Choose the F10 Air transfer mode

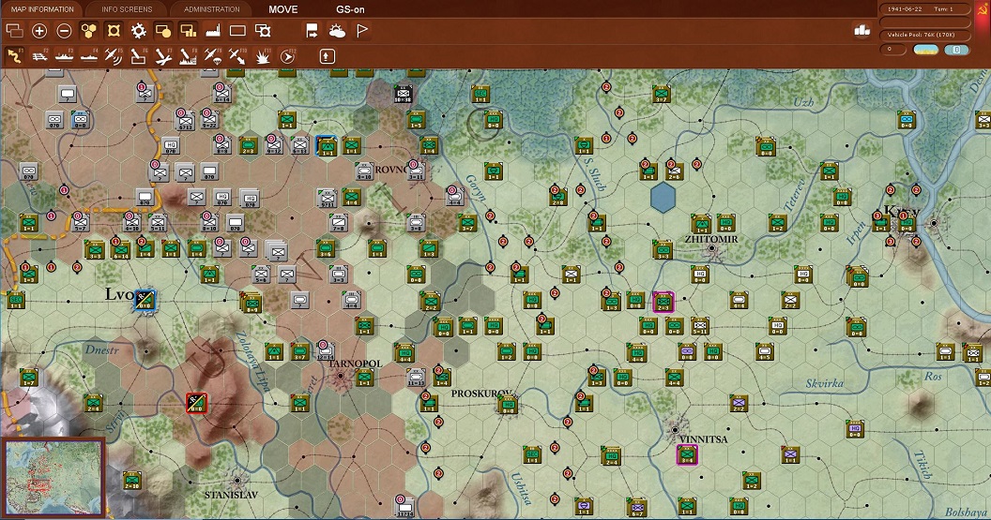point(237,56)
